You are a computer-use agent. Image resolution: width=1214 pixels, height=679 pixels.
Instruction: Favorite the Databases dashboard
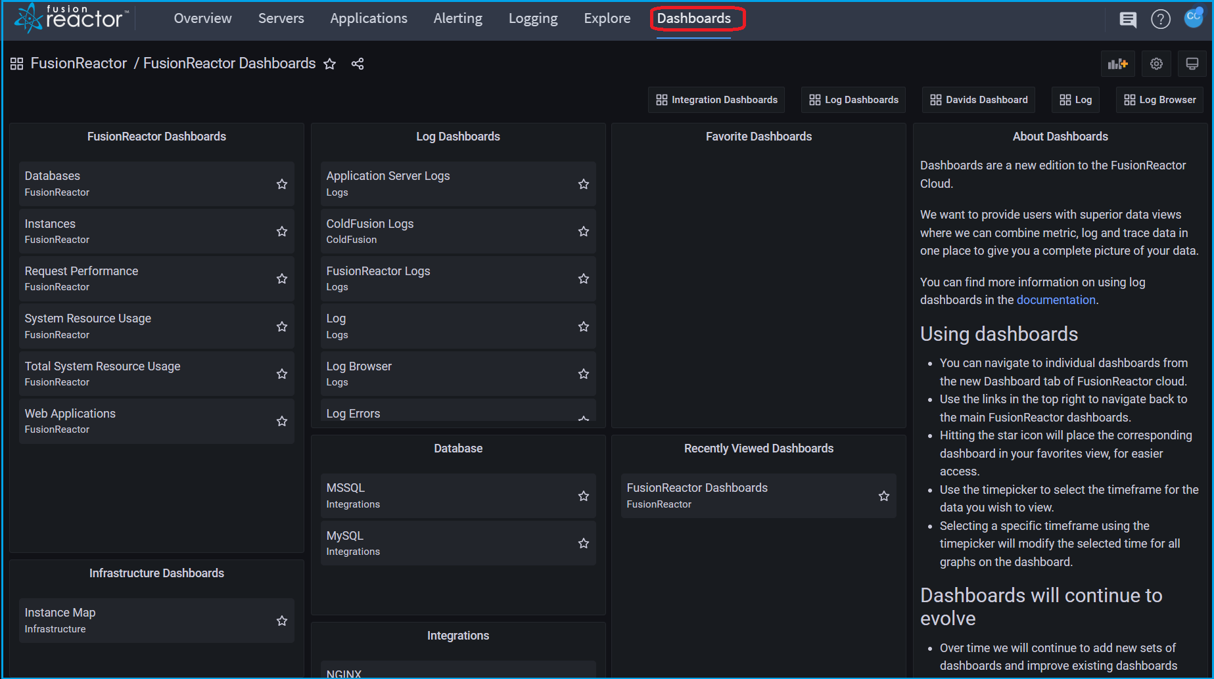282,184
